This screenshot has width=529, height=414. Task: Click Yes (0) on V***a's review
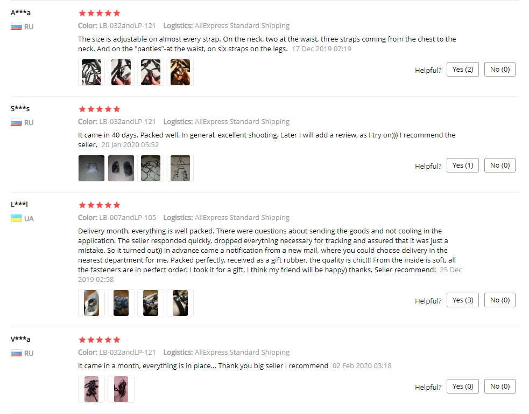coord(462,387)
